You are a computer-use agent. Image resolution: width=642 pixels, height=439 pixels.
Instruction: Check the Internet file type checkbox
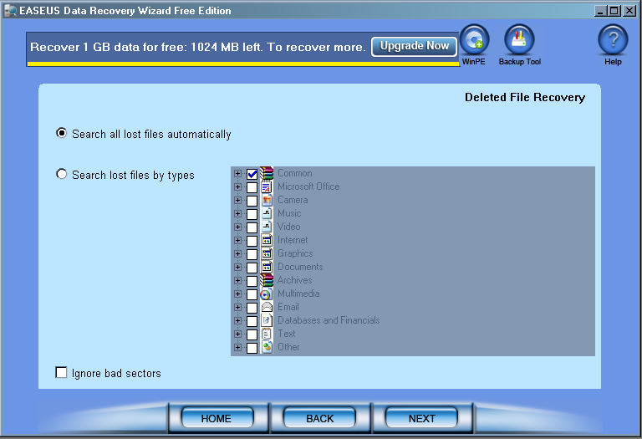(x=252, y=241)
